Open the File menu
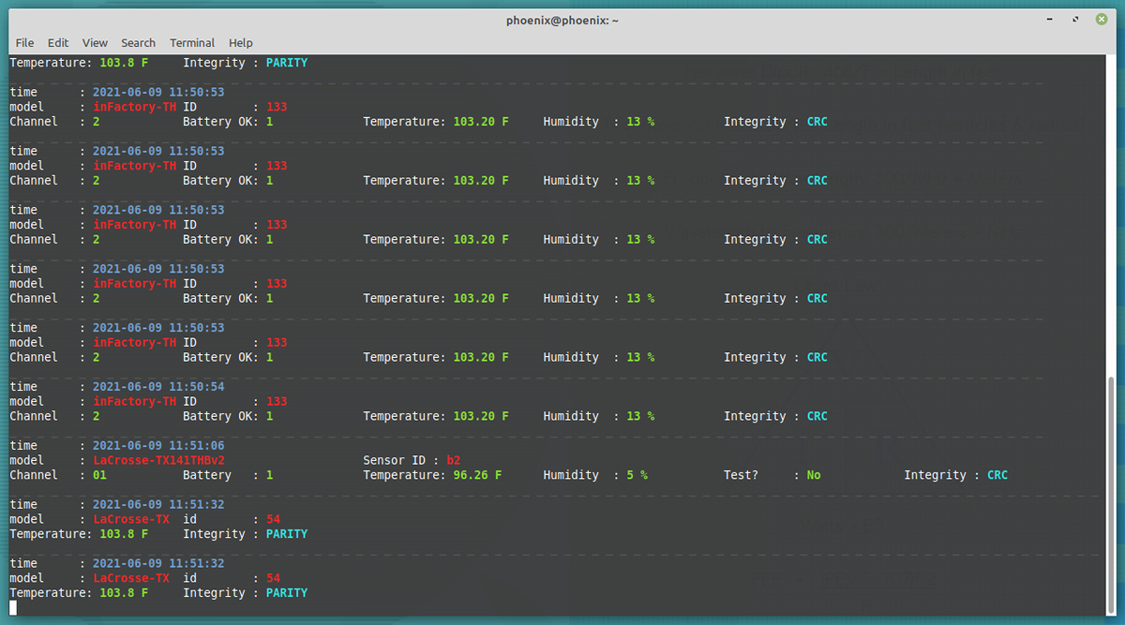1125x625 pixels. (24, 42)
